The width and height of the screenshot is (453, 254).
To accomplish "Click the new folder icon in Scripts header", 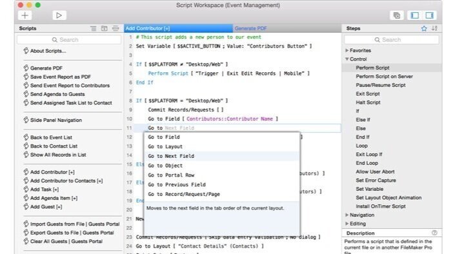I will [x=105, y=28].
